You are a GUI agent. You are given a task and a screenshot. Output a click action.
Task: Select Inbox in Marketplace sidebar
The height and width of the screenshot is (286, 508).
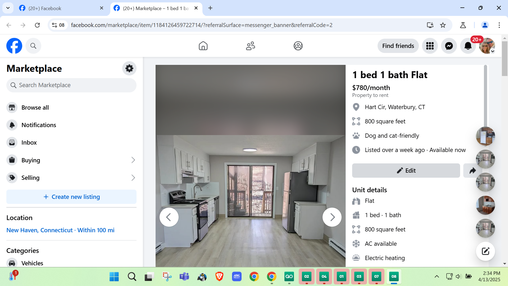29,142
